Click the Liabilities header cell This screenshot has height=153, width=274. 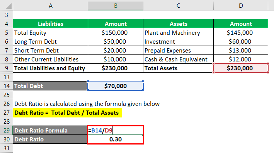tap(51, 24)
